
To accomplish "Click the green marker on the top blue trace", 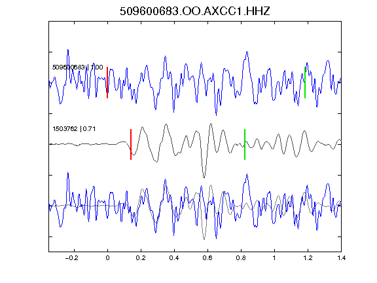I will coord(305,83).
